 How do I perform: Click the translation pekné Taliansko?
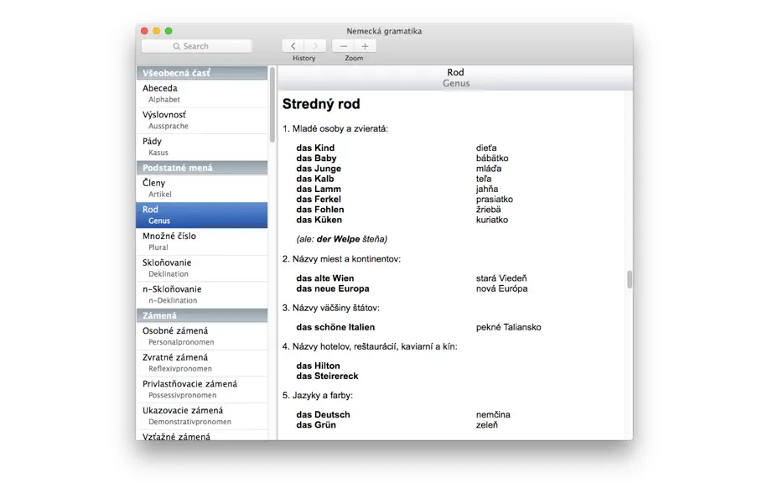[x=508, y=327]
